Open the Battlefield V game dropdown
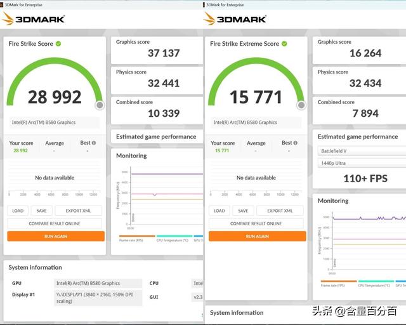This screenshot has height=325, width=406. pos(362,151)
